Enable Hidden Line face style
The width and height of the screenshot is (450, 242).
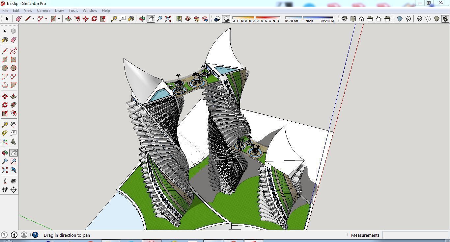pos(428,19)
